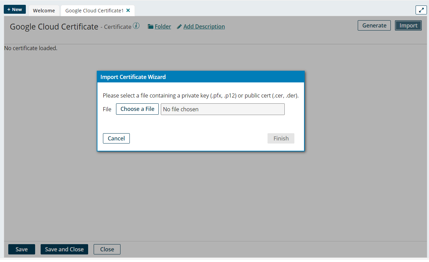
Task: Click the Save button at bottom
Action: pyautogui.click(x=21, y=249)
